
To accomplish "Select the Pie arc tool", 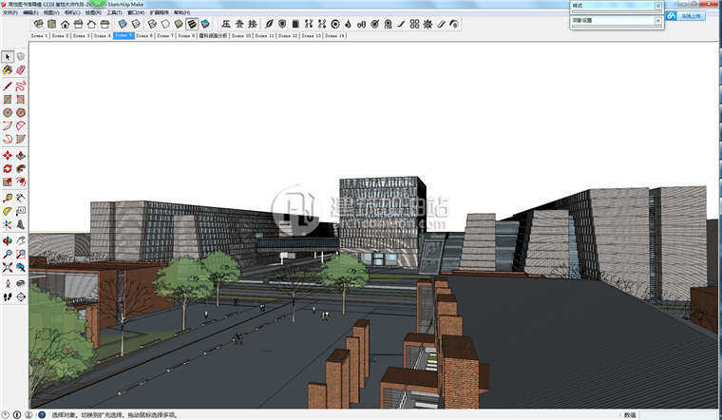I will point(21,139).
